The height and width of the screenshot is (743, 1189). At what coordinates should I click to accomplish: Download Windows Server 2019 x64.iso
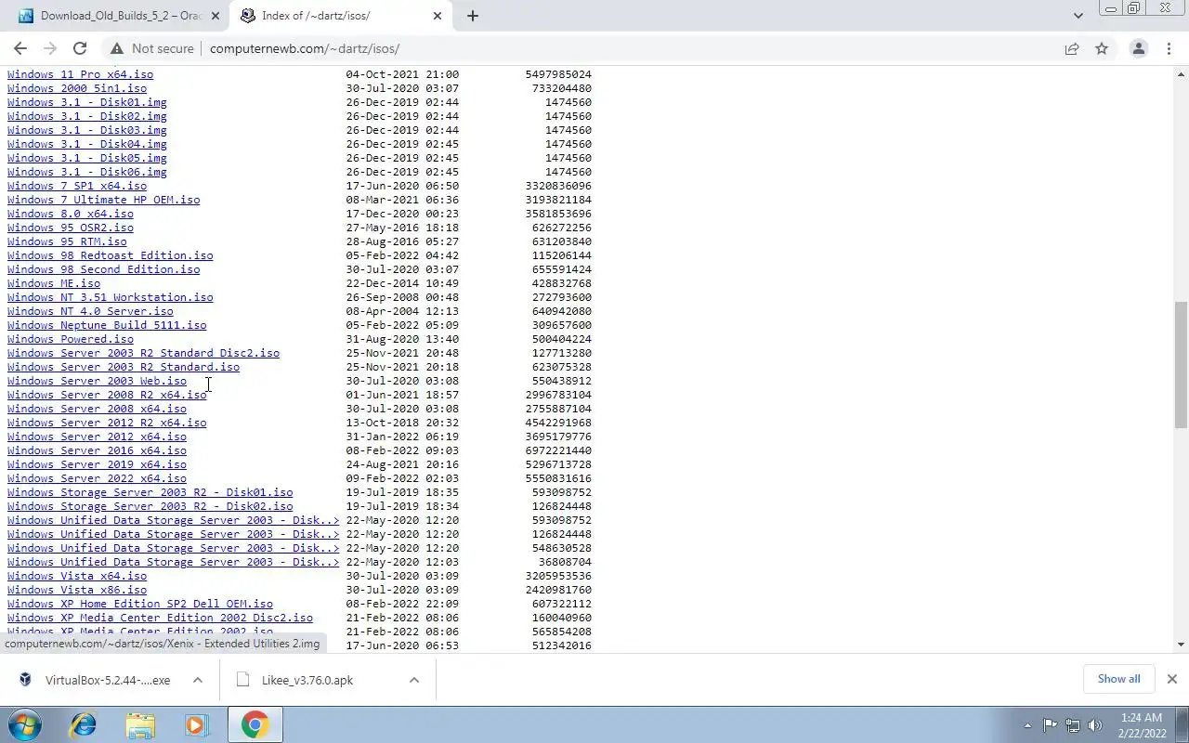click(97, 464)
